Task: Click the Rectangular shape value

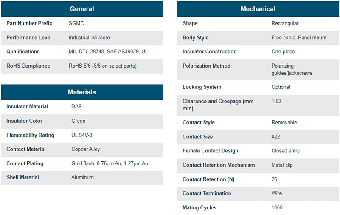Action: 285,23
